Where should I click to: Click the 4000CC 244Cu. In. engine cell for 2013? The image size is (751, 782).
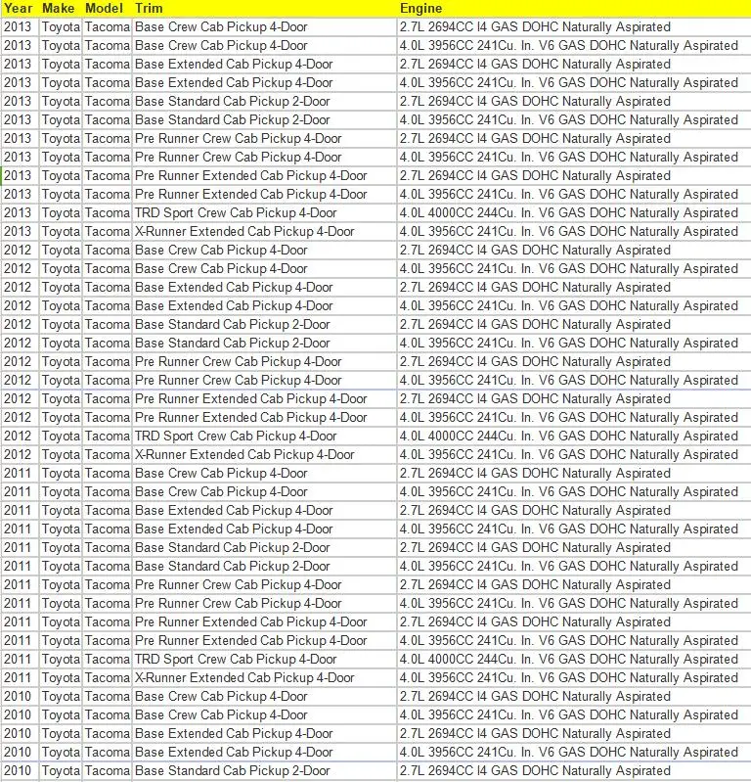tap(574, 213)
